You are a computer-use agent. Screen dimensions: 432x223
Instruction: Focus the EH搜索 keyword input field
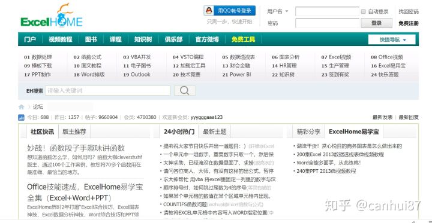[107, 91]
